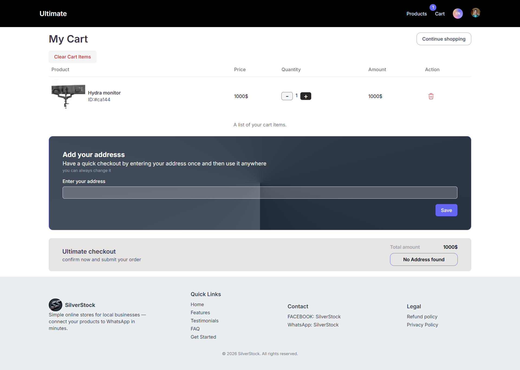Click the Ultimate brand title
The width and height of the screenshot is (520, 370).
tap(53, 14)
